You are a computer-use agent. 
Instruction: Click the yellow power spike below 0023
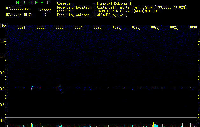pos(60,125)
